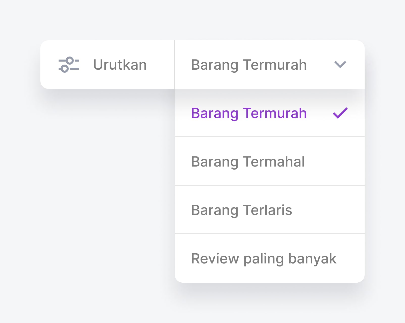
Task: Click the tick mark next to Barang Termurah
Action: click(x=340, y=113)
